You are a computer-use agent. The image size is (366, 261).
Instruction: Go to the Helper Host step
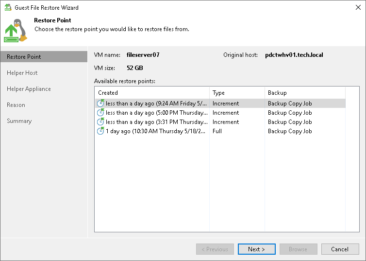tap(22, 73)
